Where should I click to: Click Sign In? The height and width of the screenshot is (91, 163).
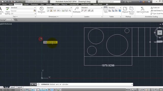click(x=128, y=2)
